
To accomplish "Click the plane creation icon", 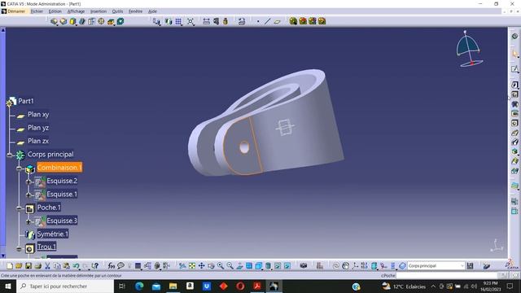I will [x=277, y=22].
